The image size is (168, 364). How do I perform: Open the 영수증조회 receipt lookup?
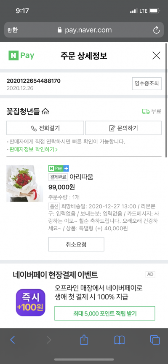(x=147, y=84)
